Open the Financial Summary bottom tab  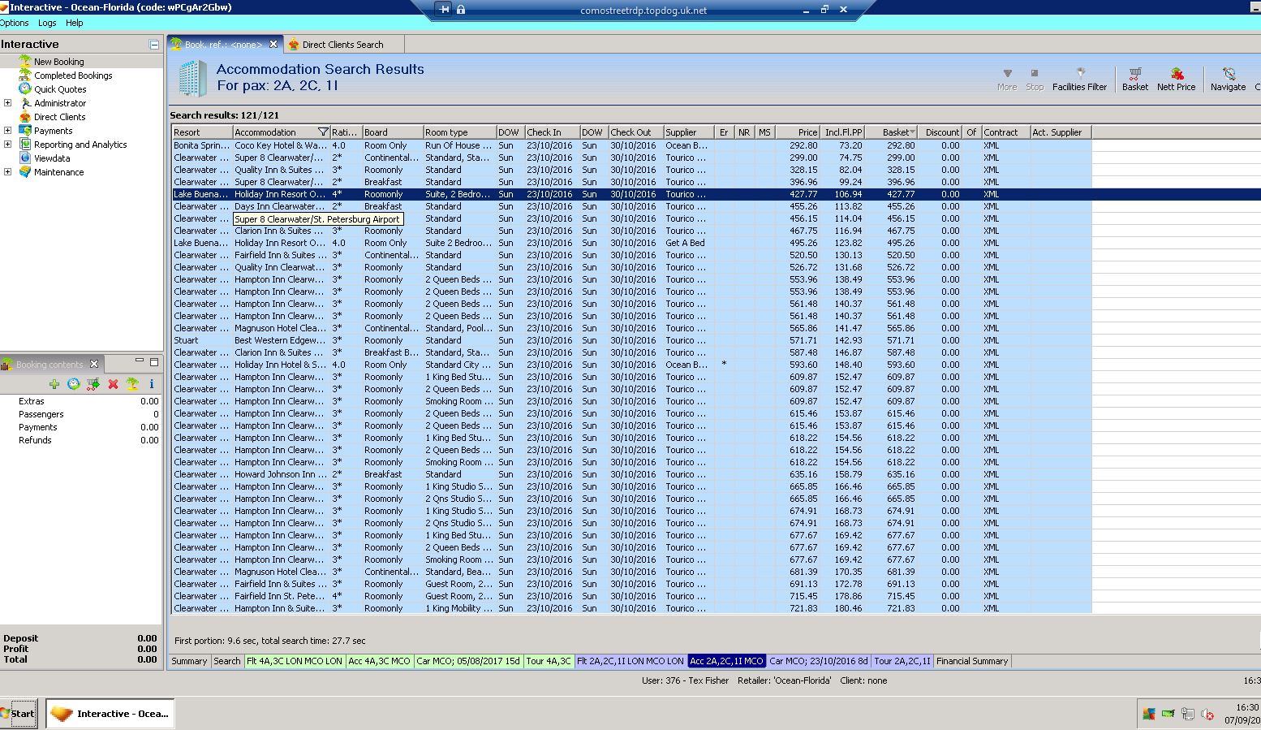tap(971, 661)
